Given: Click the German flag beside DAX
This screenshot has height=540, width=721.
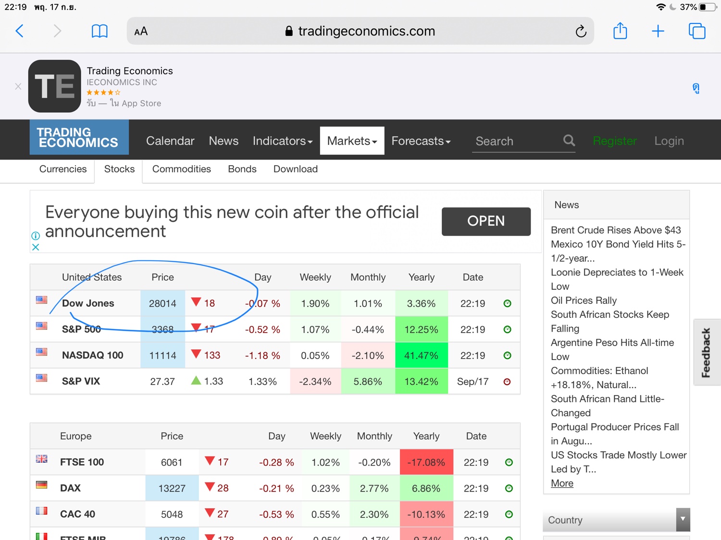Looking at the screenshot, I should pyautogui.click(x=42, y=485).
